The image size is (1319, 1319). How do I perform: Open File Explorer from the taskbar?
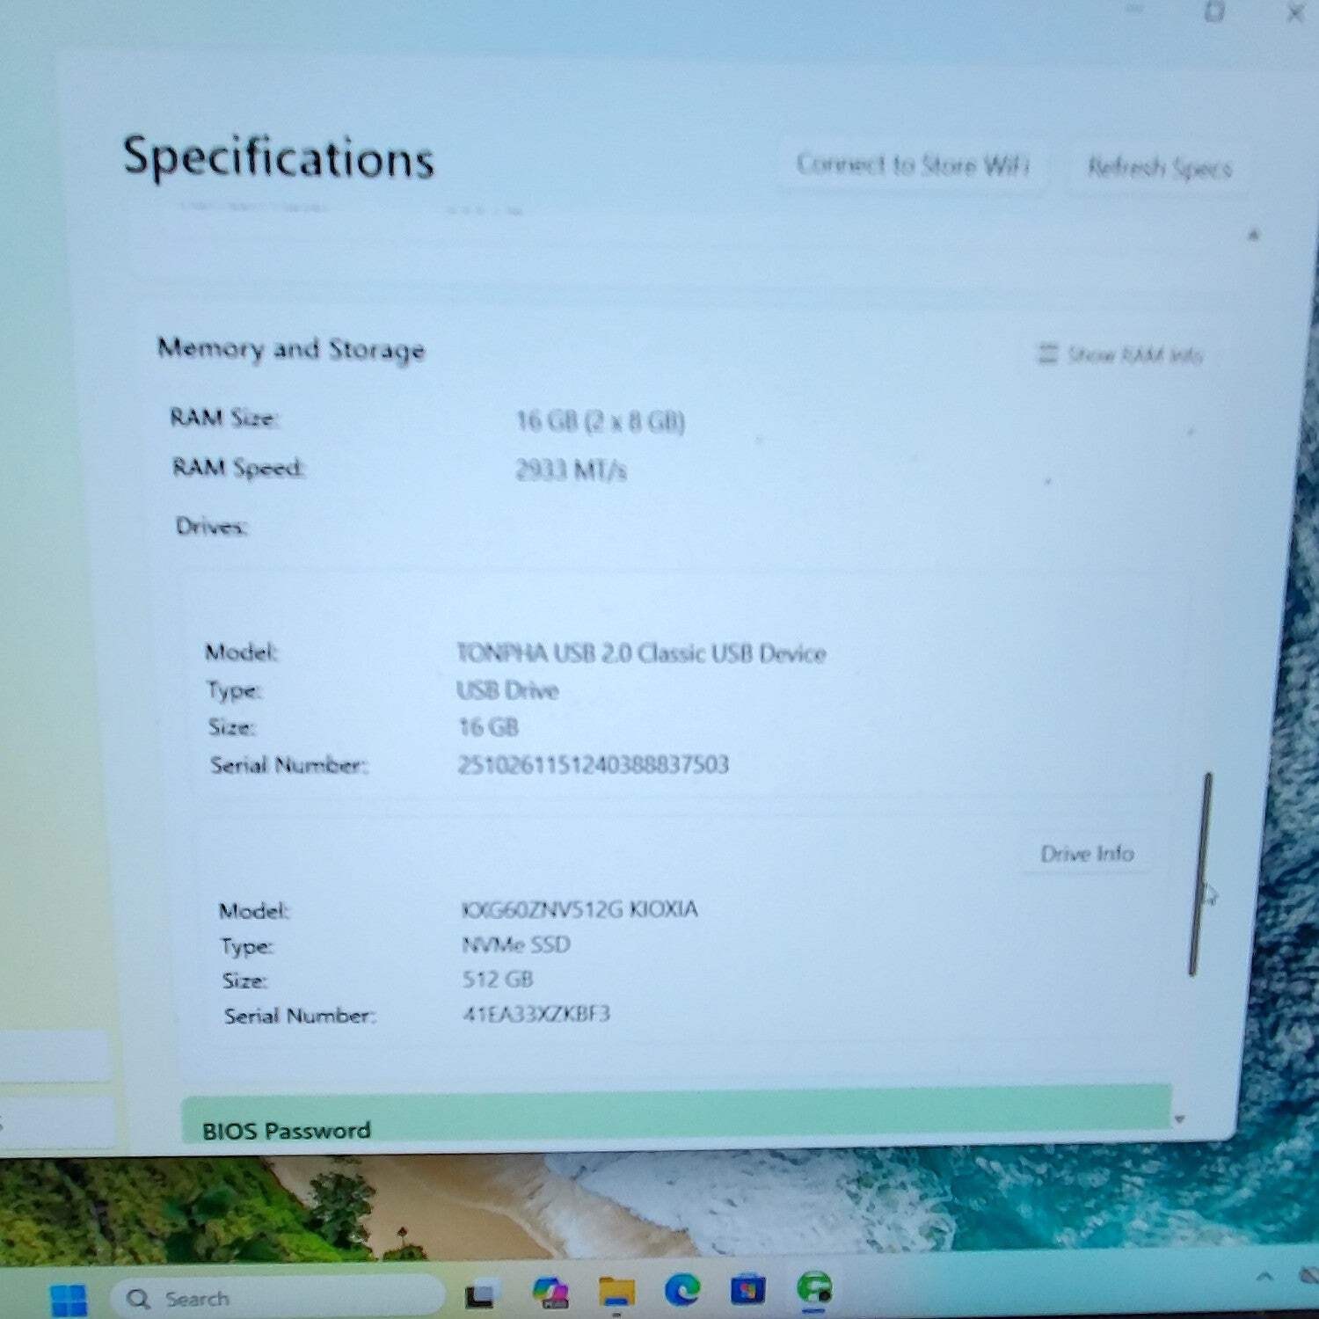pos(617,1292)
